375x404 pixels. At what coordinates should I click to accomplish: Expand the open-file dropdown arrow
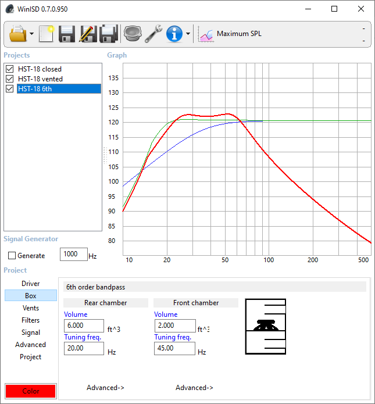tap(31, 34)
